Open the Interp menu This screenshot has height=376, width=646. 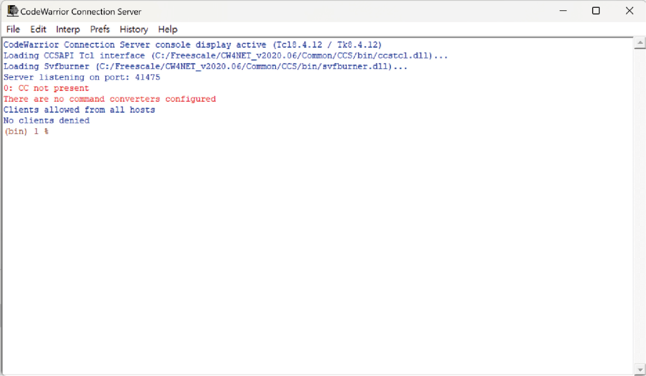pyautogui.click(x=68, y=29)
